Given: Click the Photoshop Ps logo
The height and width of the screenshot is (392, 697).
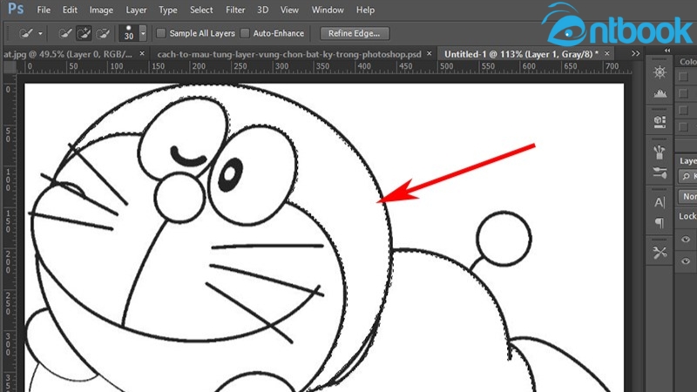Looking at the screenshot, I should coord(16,9).
